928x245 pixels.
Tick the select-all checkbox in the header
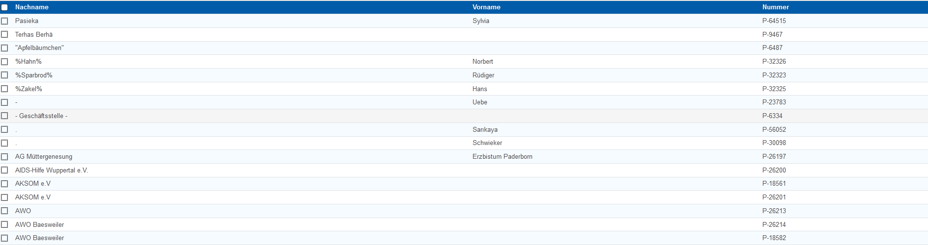pyautogui.click(x=4, y=7)
